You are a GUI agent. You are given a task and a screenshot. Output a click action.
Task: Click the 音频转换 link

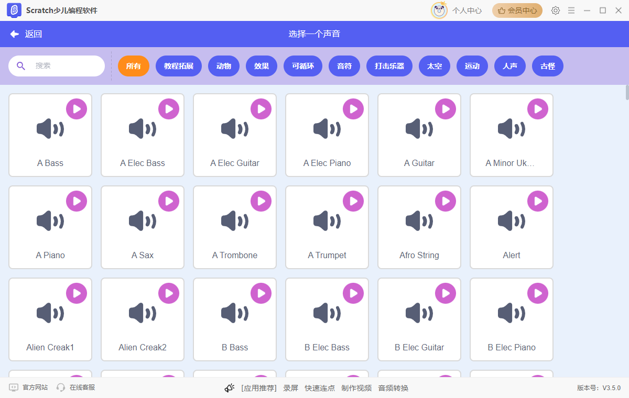393,388
